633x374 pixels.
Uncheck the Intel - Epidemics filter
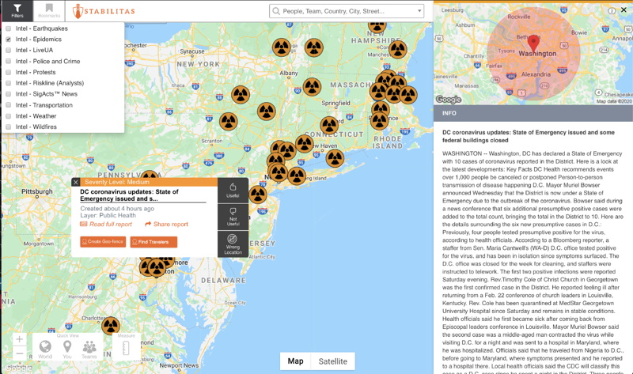9,39
